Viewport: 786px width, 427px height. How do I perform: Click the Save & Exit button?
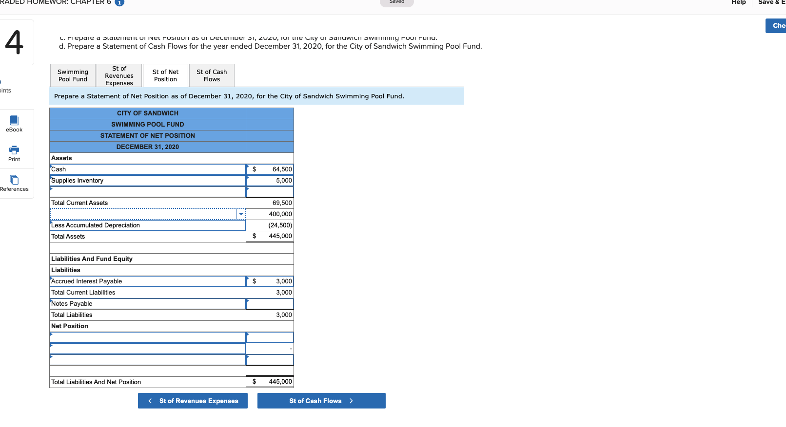(772, 2)
